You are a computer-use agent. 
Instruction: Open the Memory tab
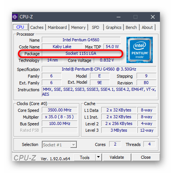(x=78, y=27)
